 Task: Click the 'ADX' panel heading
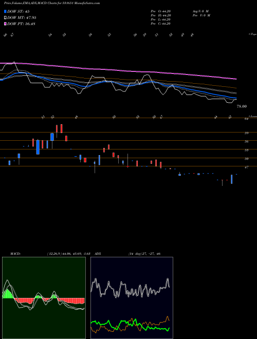click(98, 254)
